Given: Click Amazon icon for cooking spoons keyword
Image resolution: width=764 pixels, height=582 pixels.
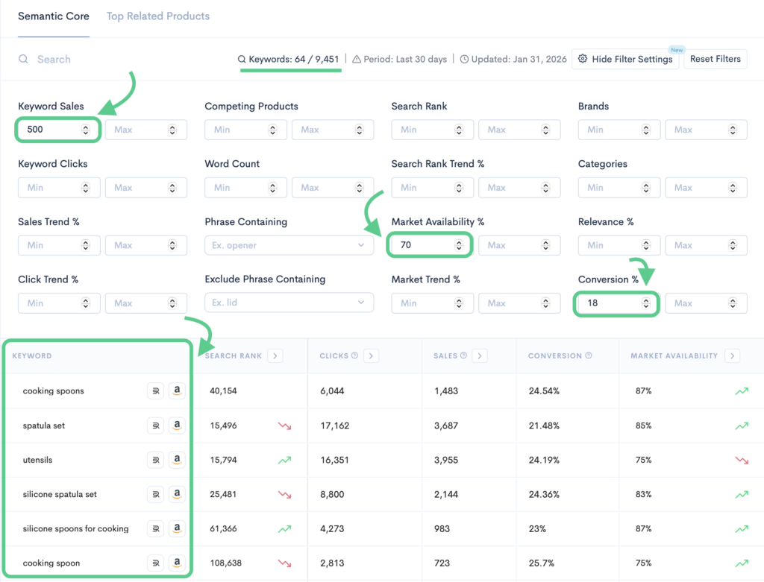Looking at the screenshot, I should pyautogui.click(x=177, y=390).
